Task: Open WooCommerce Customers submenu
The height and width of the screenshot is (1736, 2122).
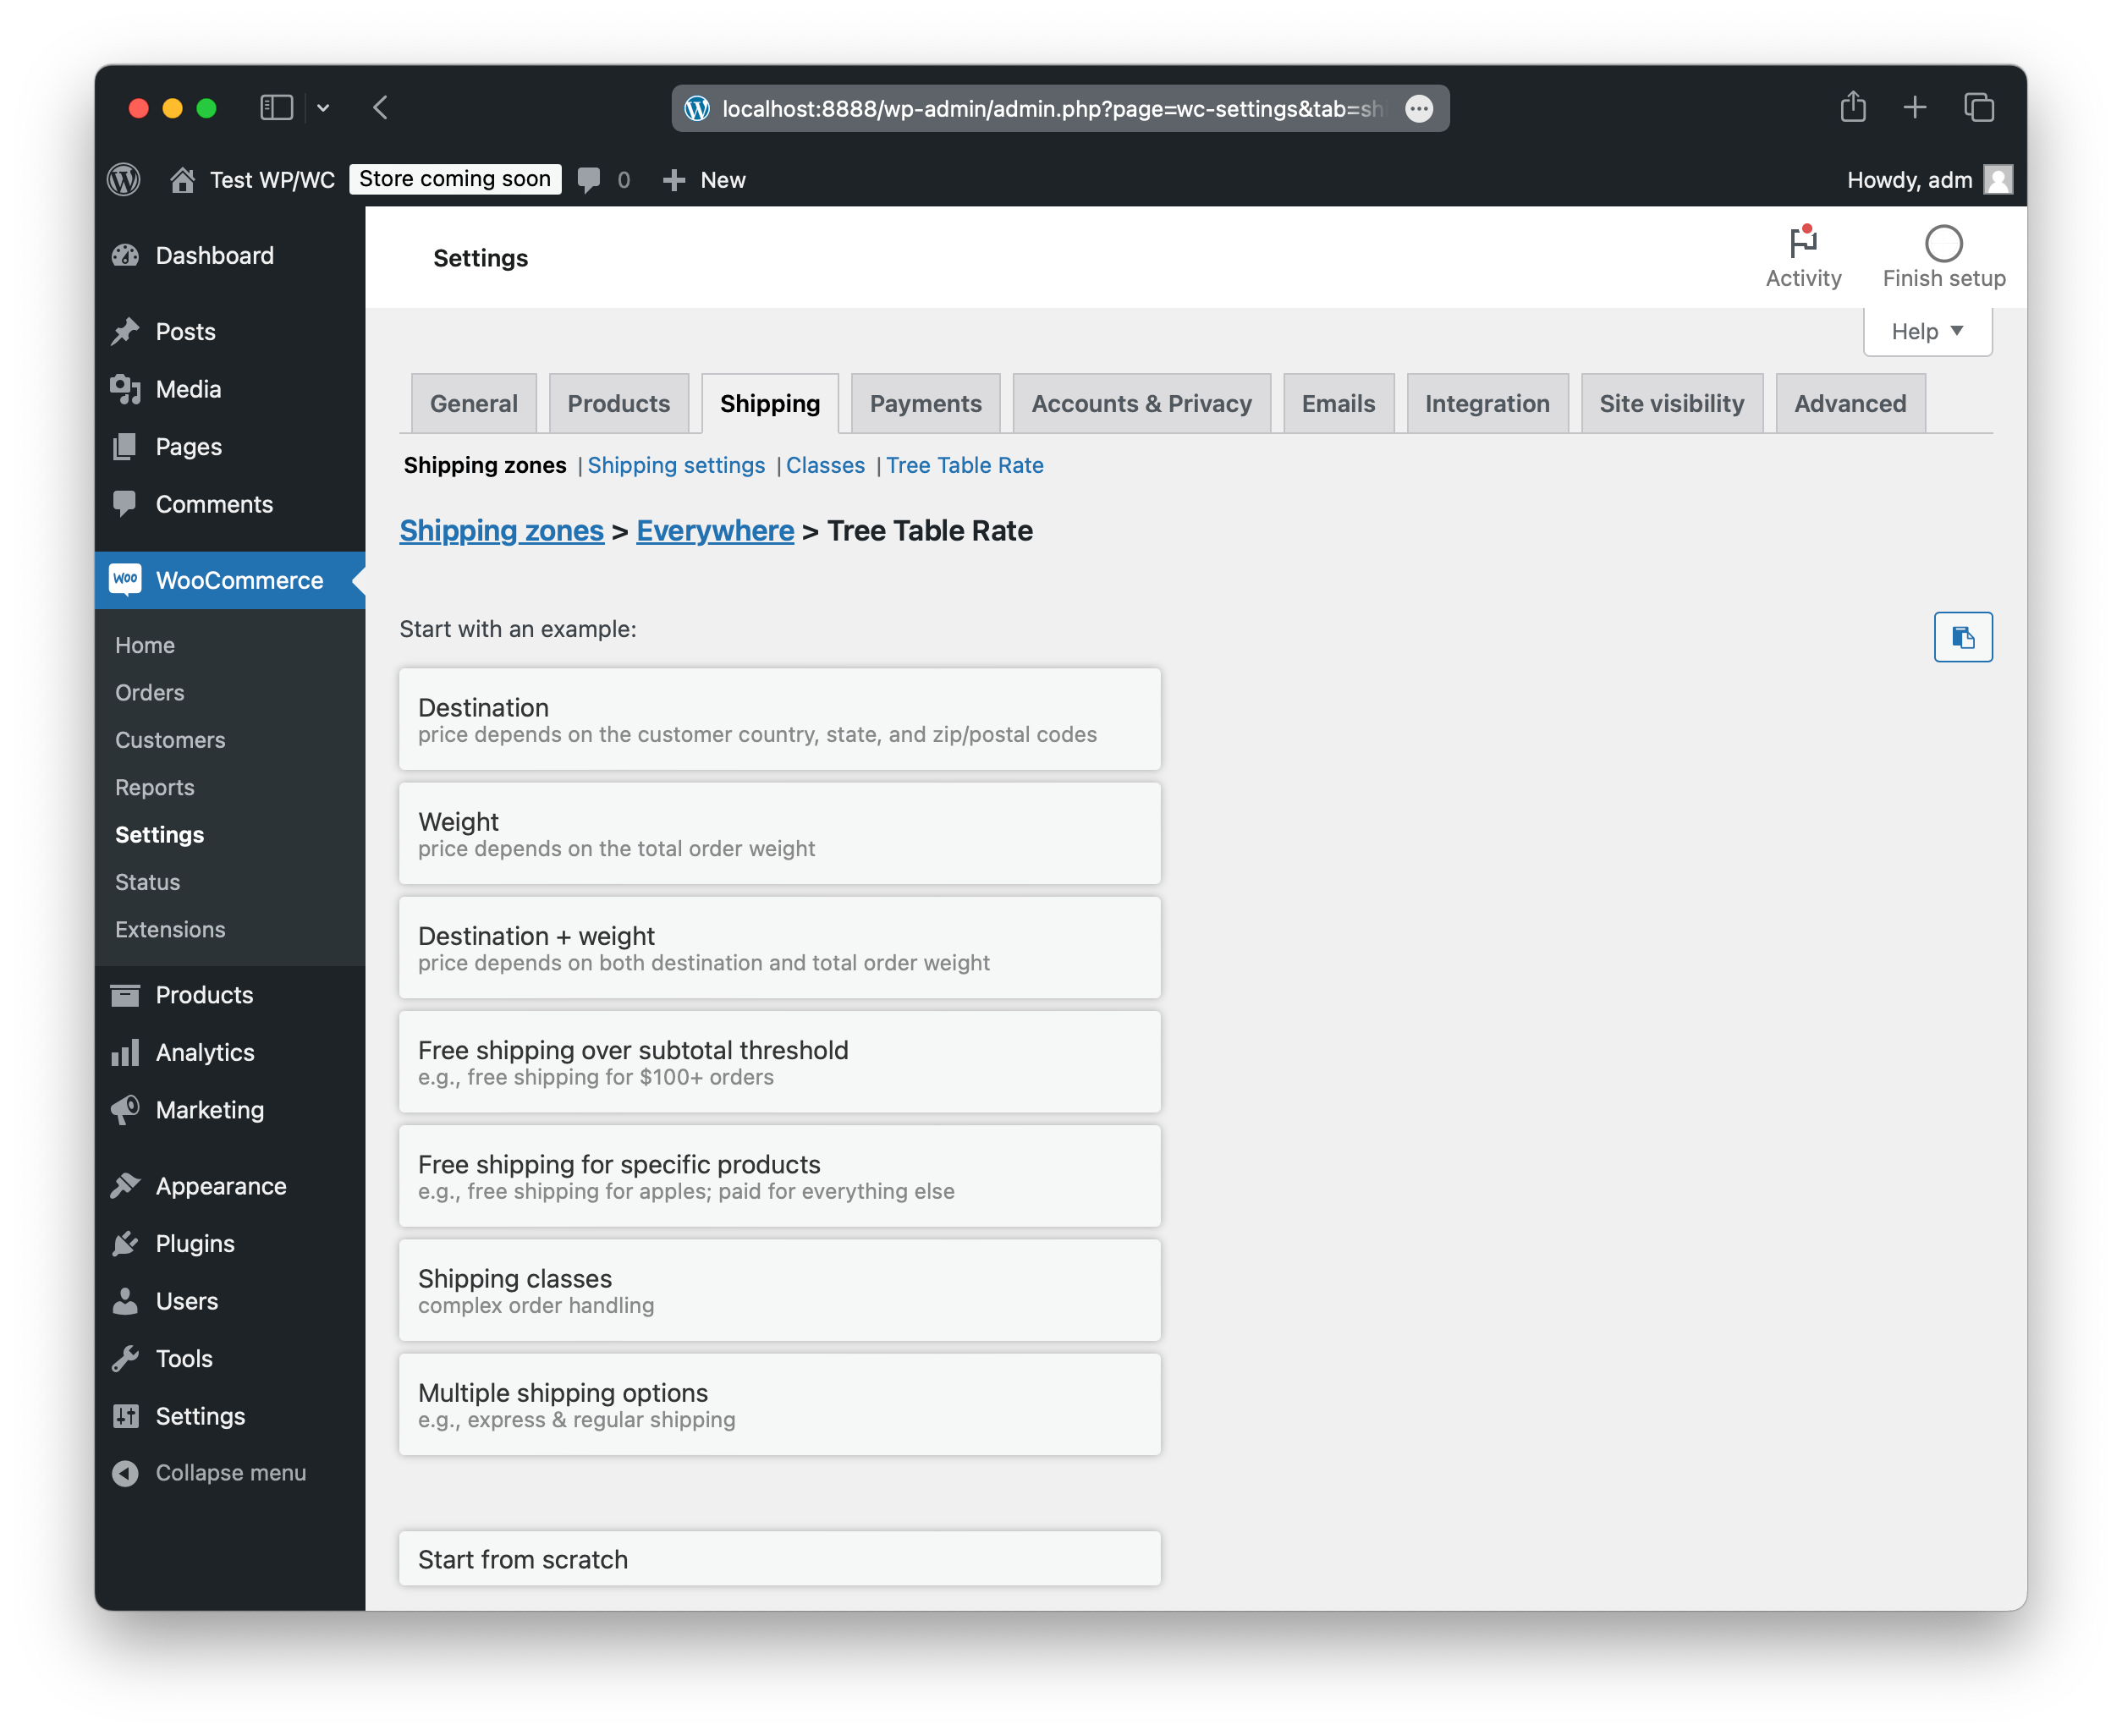Action: pos(170,740)
